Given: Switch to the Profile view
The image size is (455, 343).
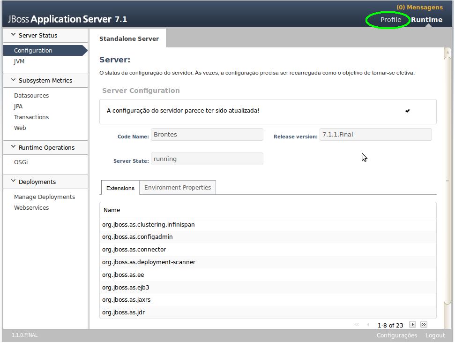Looking at the screenshot, I should (391, 20).
